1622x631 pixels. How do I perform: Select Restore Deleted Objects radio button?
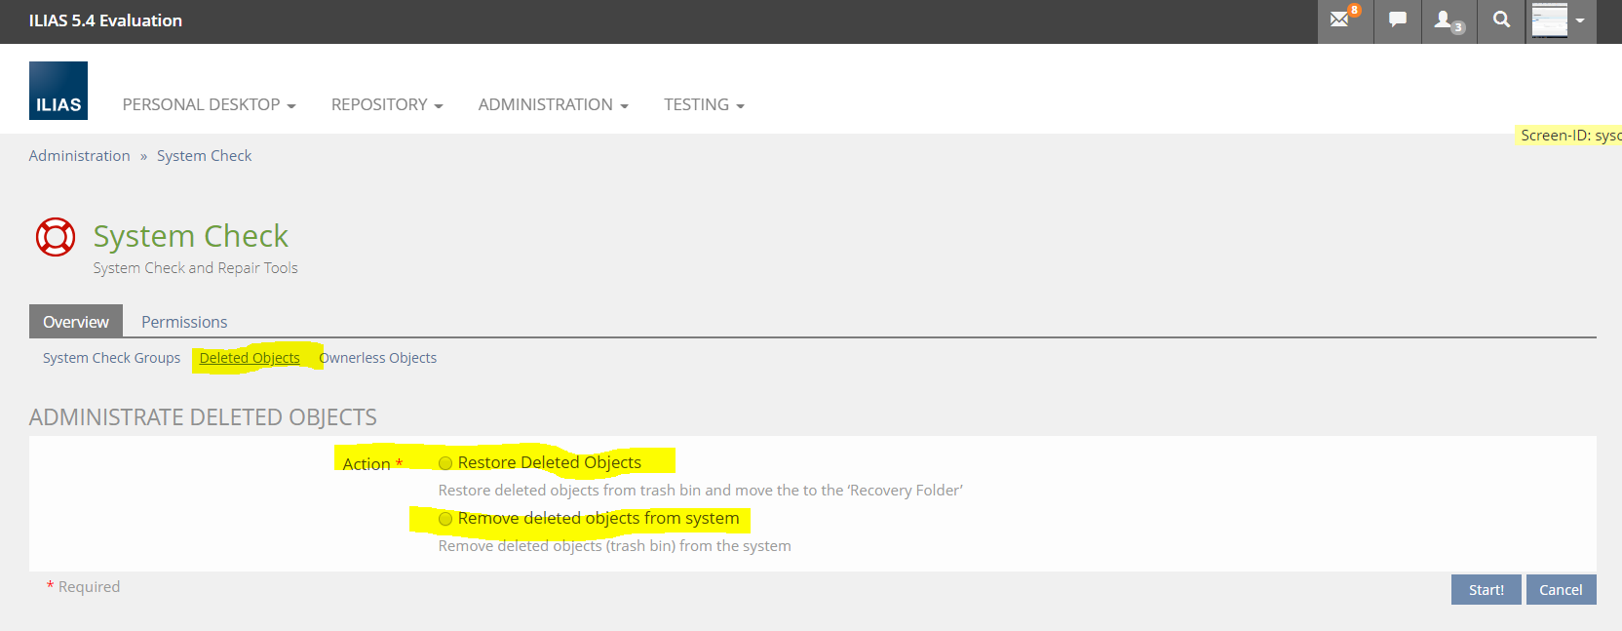pos(445,463)
